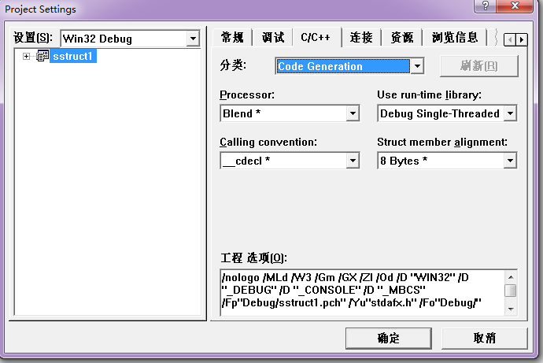This screenshot has width=543, height=363.
Task: Open the Processor dropdown
Action: click(353, 113)
